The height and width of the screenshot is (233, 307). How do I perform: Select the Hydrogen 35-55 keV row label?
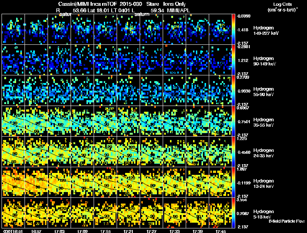264,122
